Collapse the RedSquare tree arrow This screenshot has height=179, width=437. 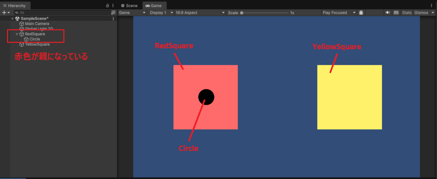[x=17, y=34]
